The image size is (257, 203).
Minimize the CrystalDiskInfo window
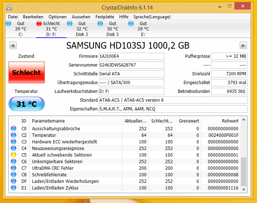(x=220, y=7)
